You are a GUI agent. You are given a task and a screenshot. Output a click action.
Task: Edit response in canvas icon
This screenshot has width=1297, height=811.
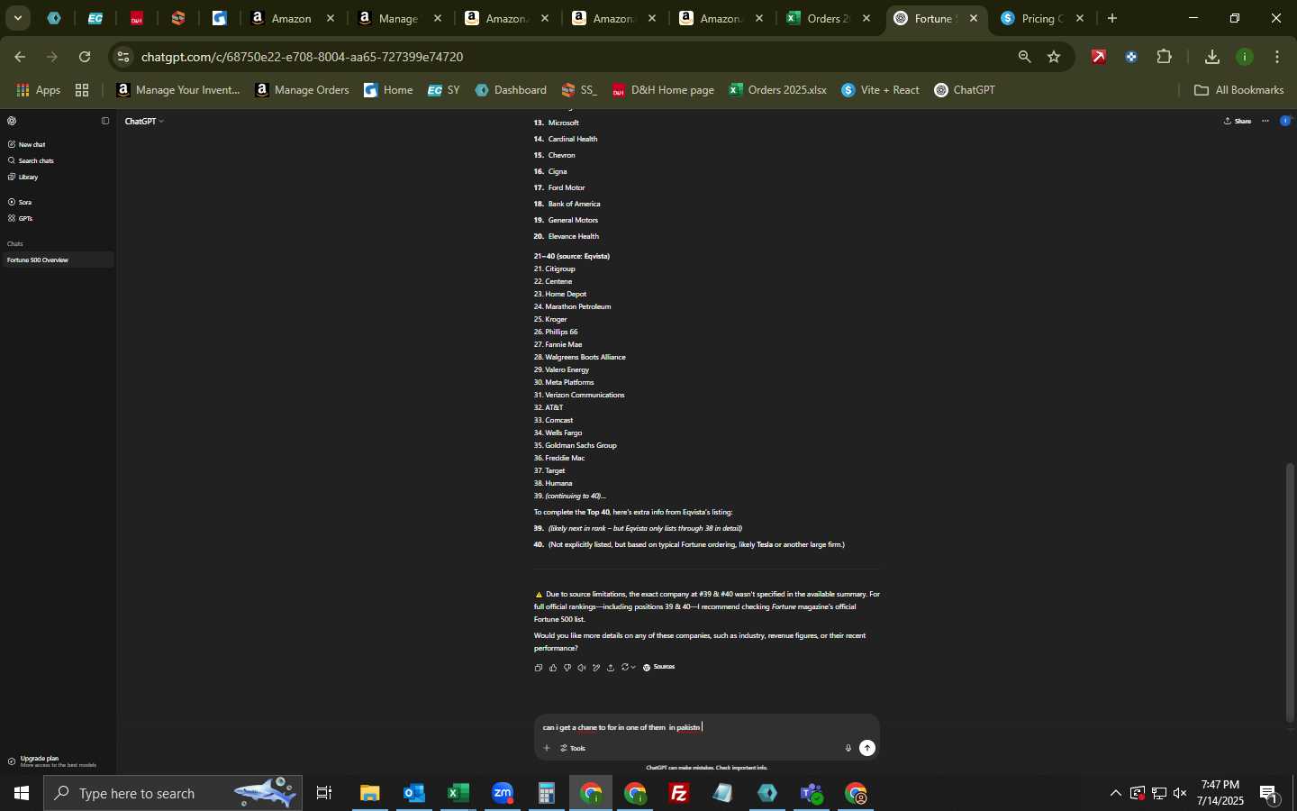click(596, 668)
